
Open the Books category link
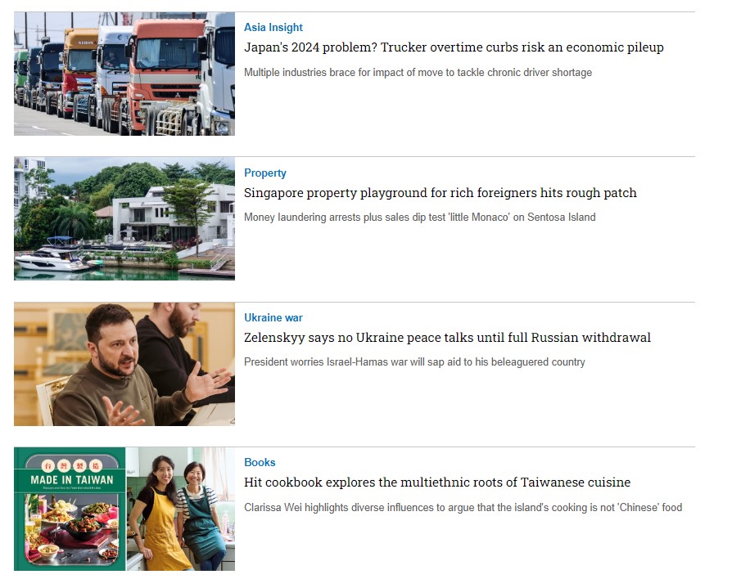[x=260, y=462]
